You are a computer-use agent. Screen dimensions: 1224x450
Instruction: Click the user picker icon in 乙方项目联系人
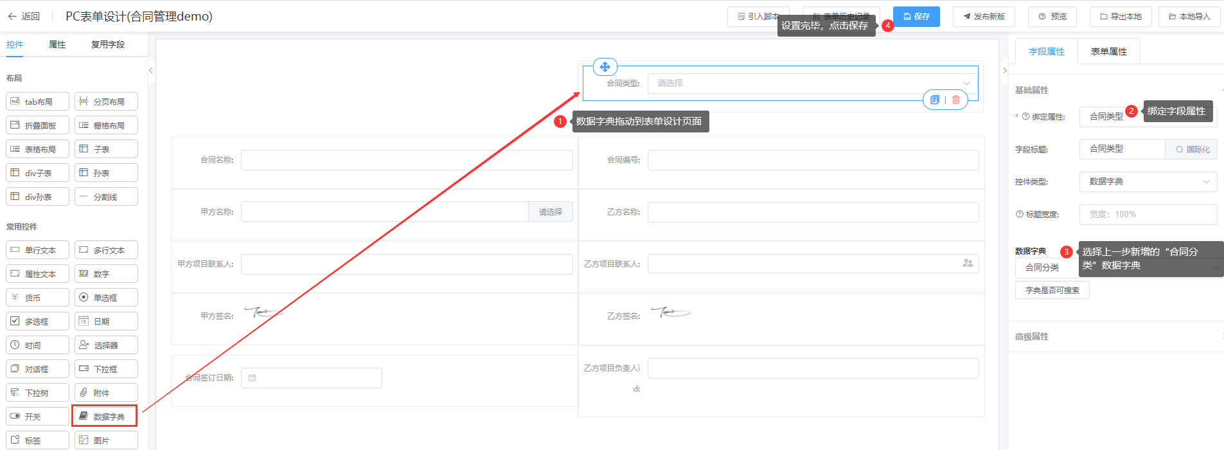[x=968, y=263]
